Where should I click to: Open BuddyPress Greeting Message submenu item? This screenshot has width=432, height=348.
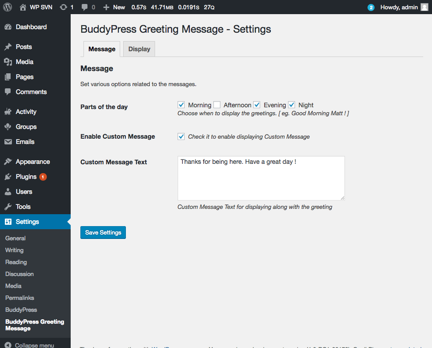point(35,325)
